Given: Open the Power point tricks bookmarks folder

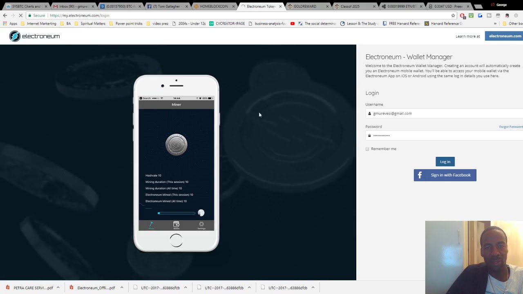Looking at the screenshot, I should [x=126, y=24].
